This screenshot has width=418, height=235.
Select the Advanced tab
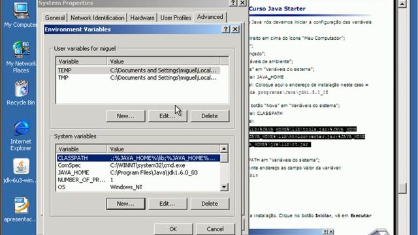(x=210, y=17)
